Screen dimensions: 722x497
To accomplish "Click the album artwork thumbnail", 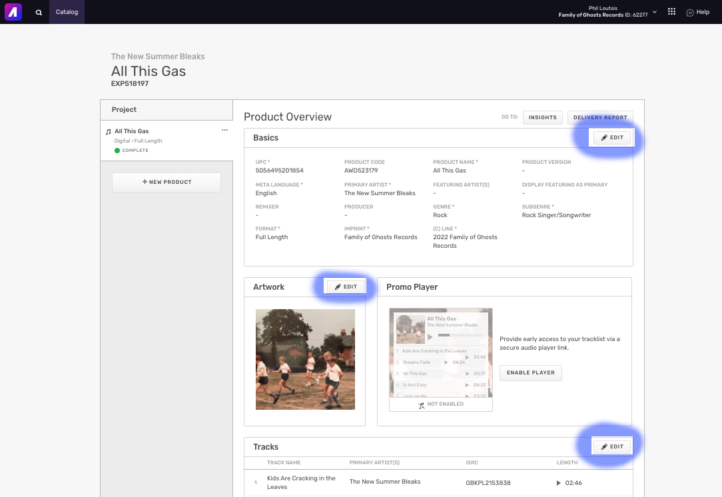I will 305,359.
